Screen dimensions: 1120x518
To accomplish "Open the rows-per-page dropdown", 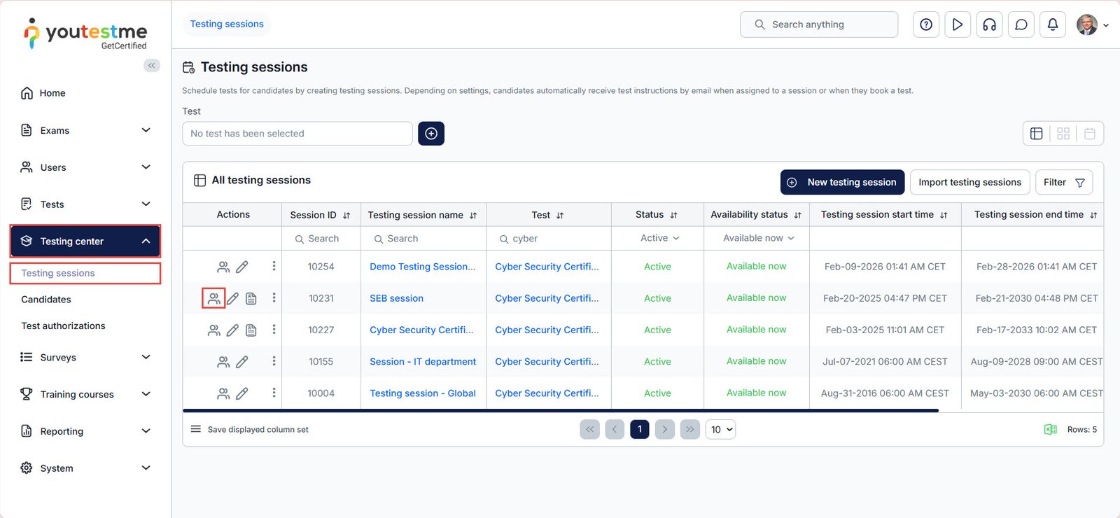I will 721,430.
